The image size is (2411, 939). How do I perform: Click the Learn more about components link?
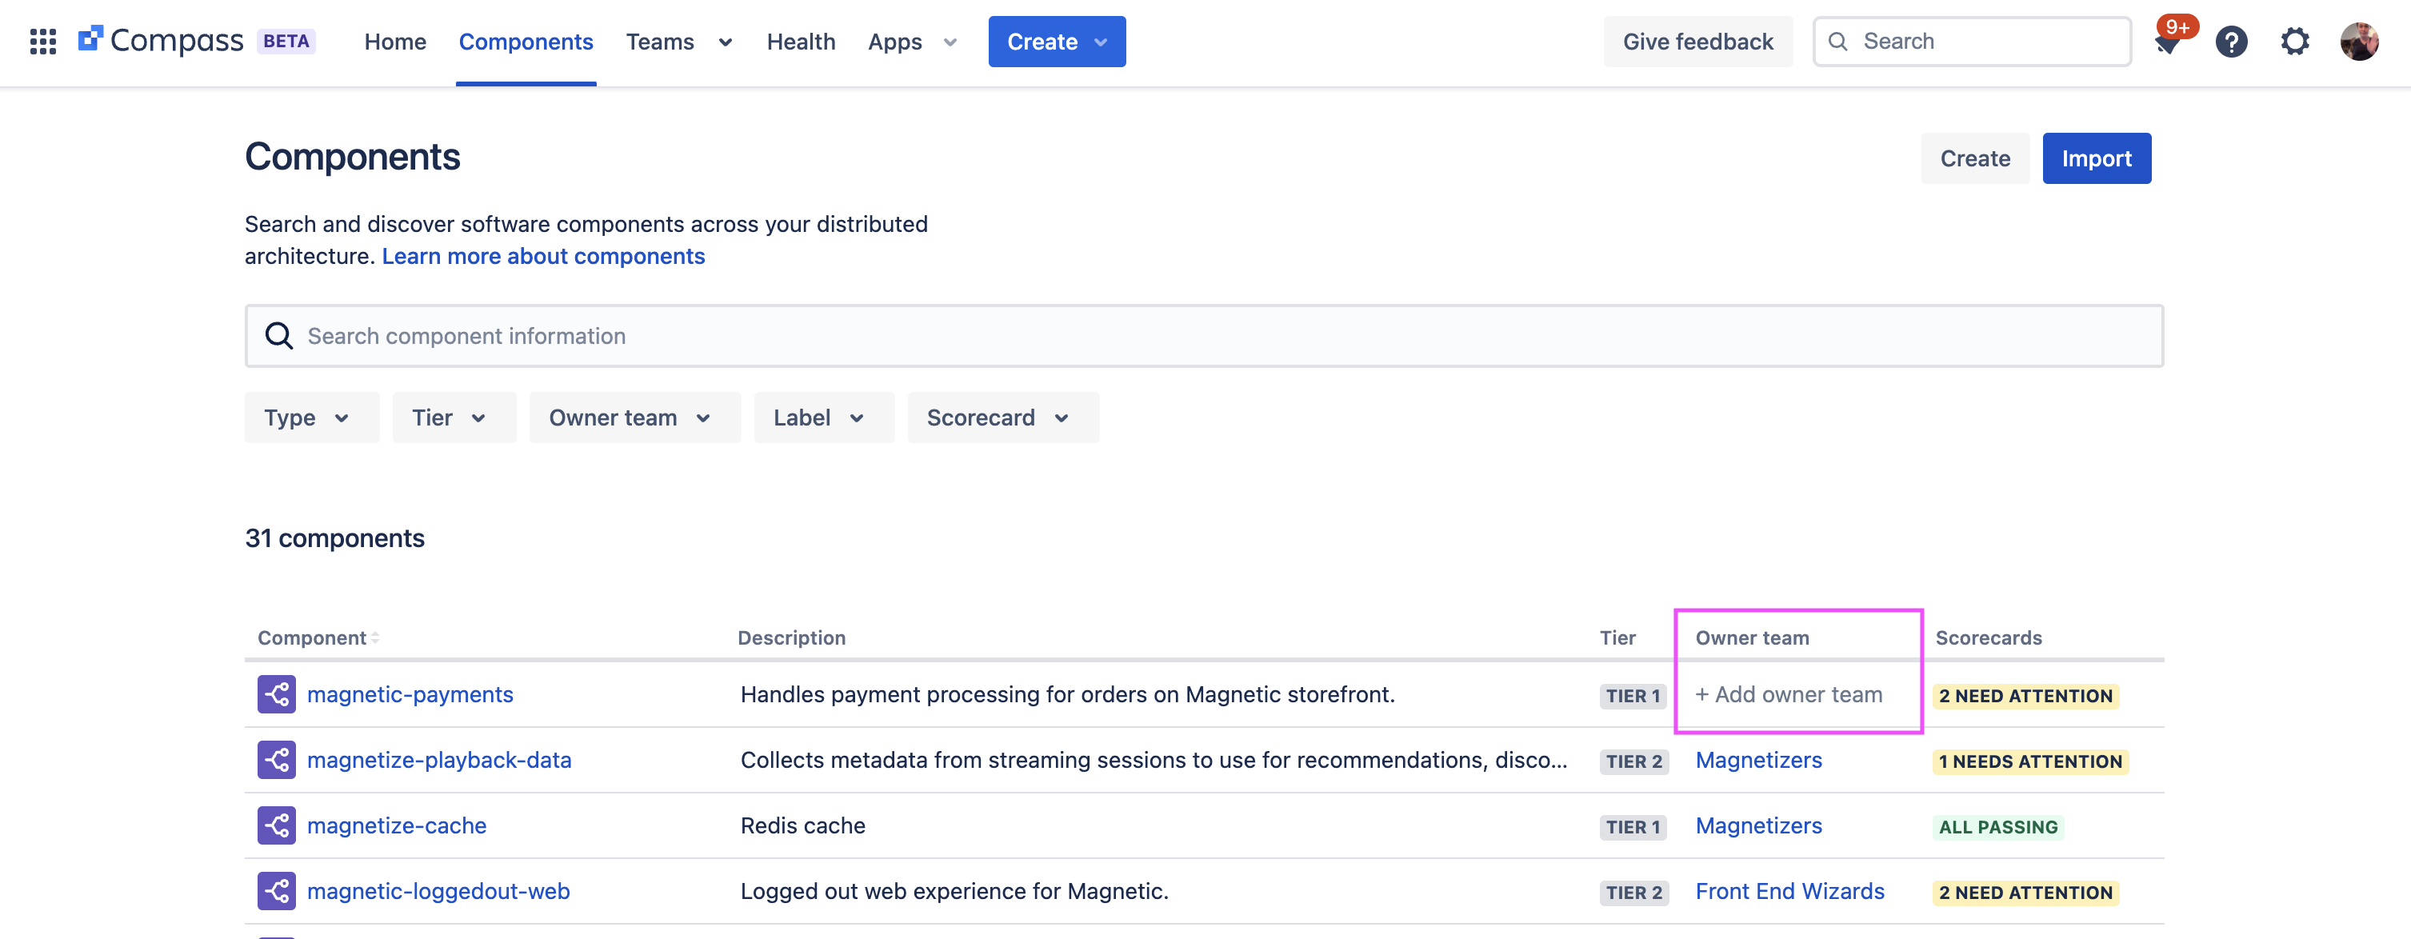[543, 255]
